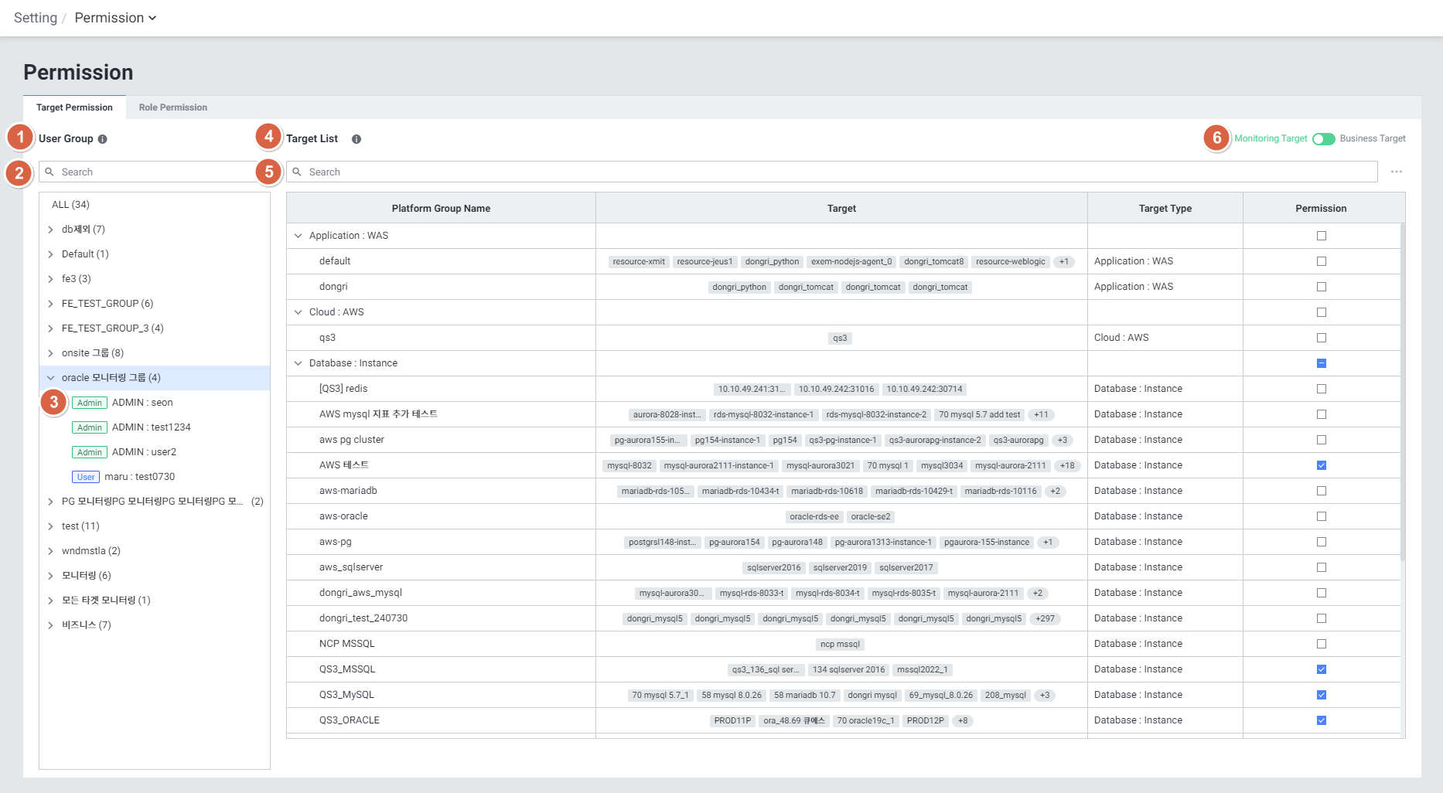Select the Target Permission tab

pos(74,107)
